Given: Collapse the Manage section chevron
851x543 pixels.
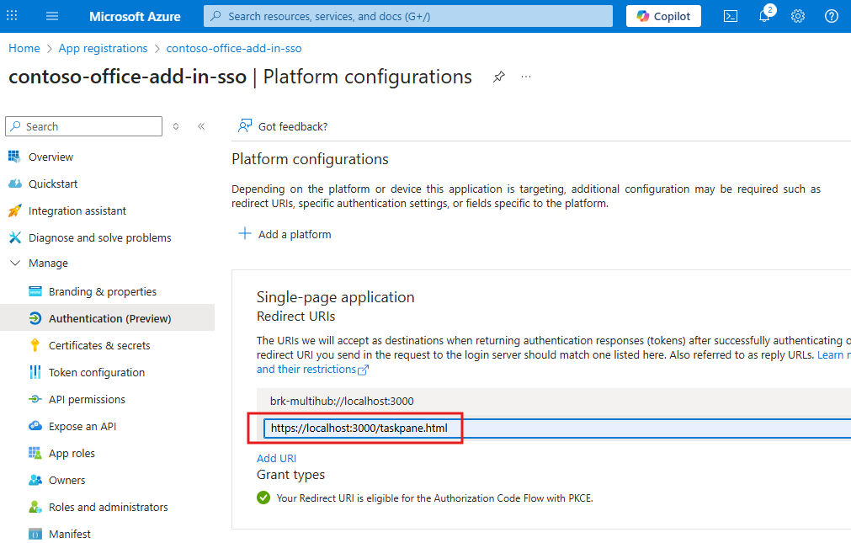Looking at the screenshot, I should [14, 263].
